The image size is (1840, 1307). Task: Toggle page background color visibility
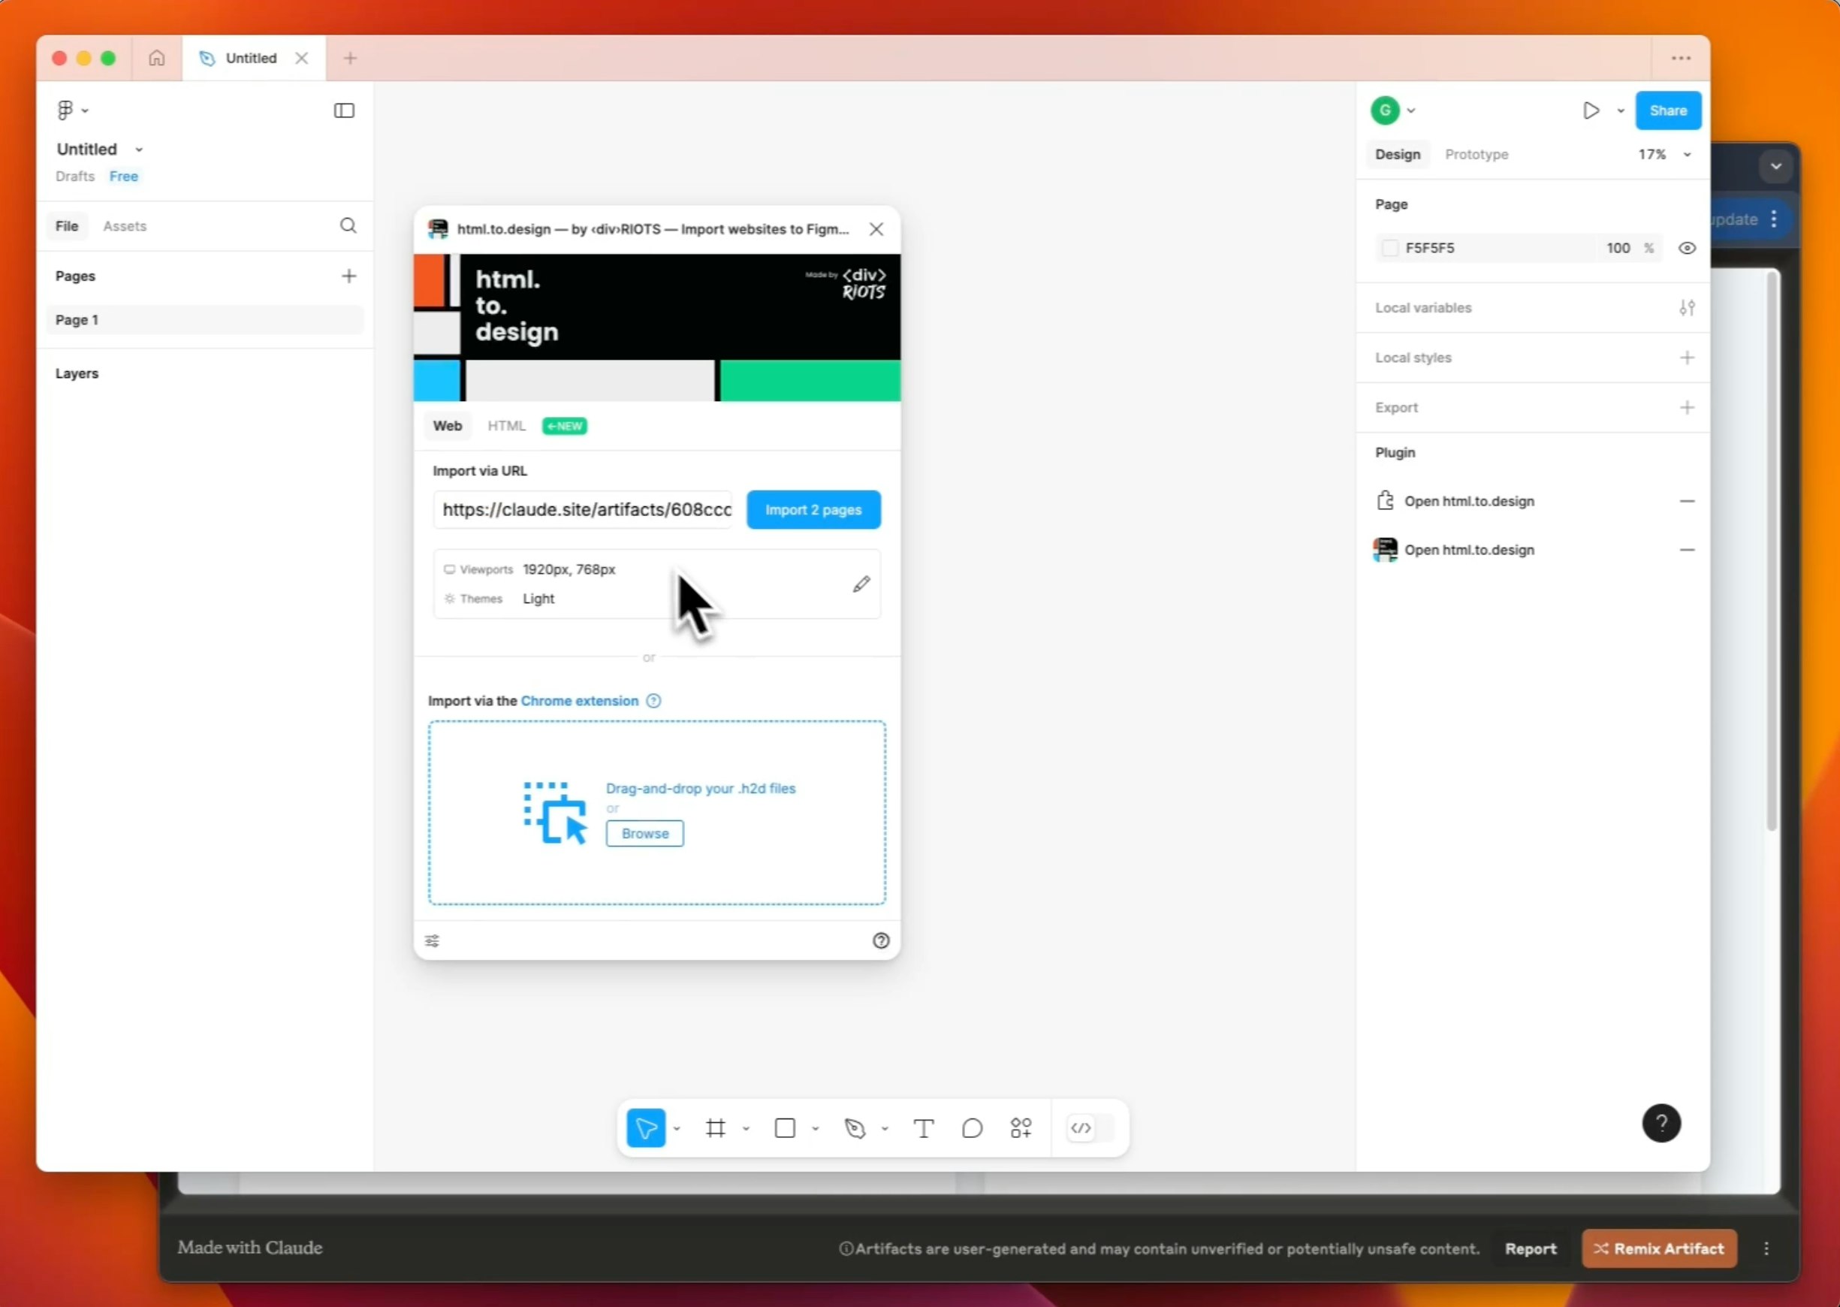click(1687, 248)
